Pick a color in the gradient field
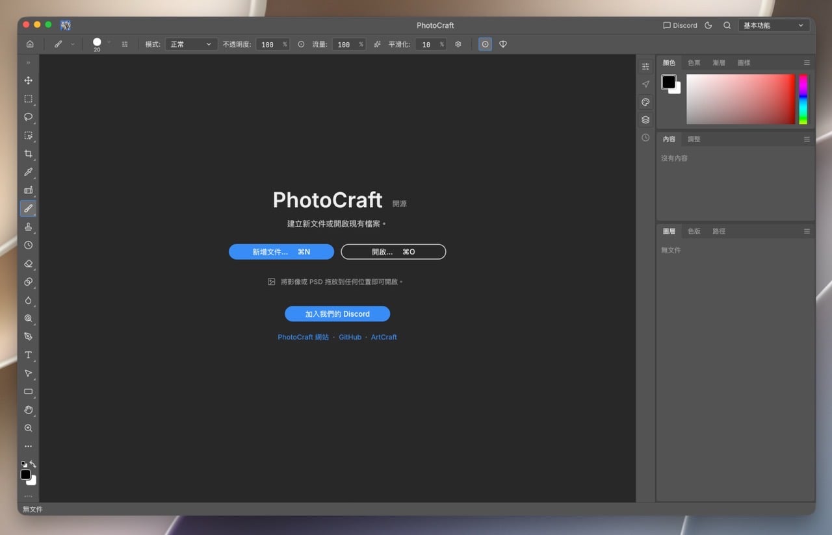Image resolution: width=832 pixels, height=535 pixels. click(740, 99)
